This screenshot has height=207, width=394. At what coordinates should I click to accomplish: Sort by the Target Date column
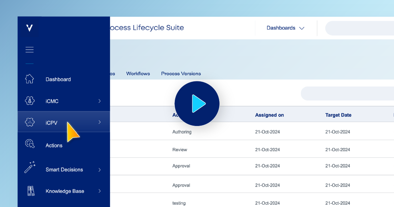click(x=338, y=115)
